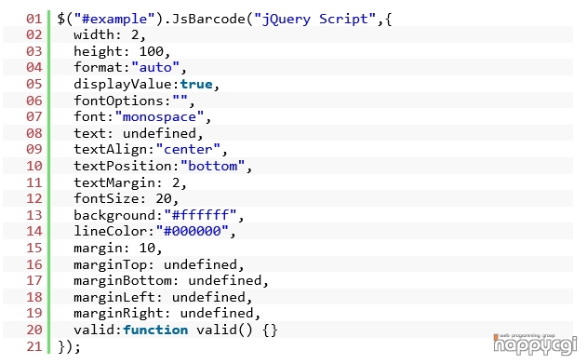Click the true keyword for displayValue
This screenshot has height=364, width=587.
pyautogui.click(x=196, y=84)
